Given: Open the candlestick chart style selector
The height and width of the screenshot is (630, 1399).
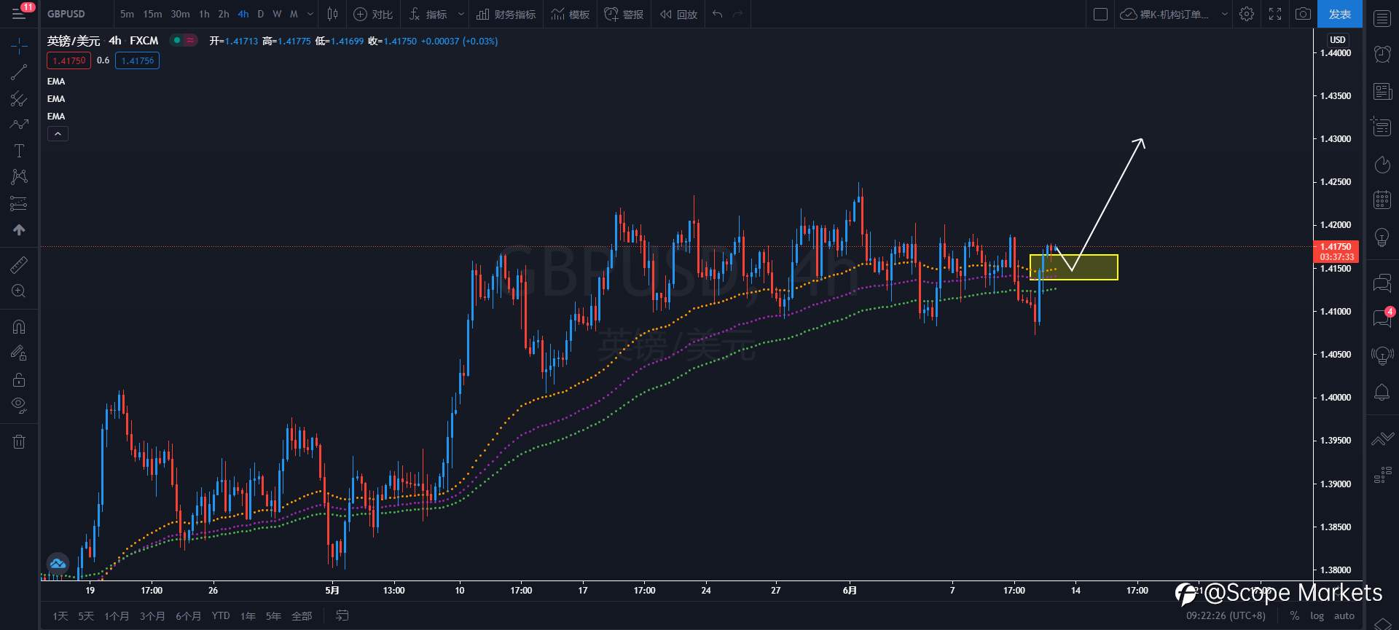Looking at the screenshot, I should click(x=332, y=14).
